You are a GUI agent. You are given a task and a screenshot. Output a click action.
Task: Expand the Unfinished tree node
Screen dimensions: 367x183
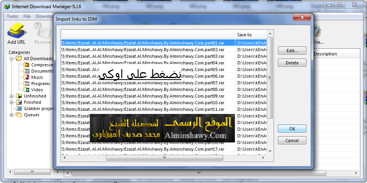(x=11, y=96)
